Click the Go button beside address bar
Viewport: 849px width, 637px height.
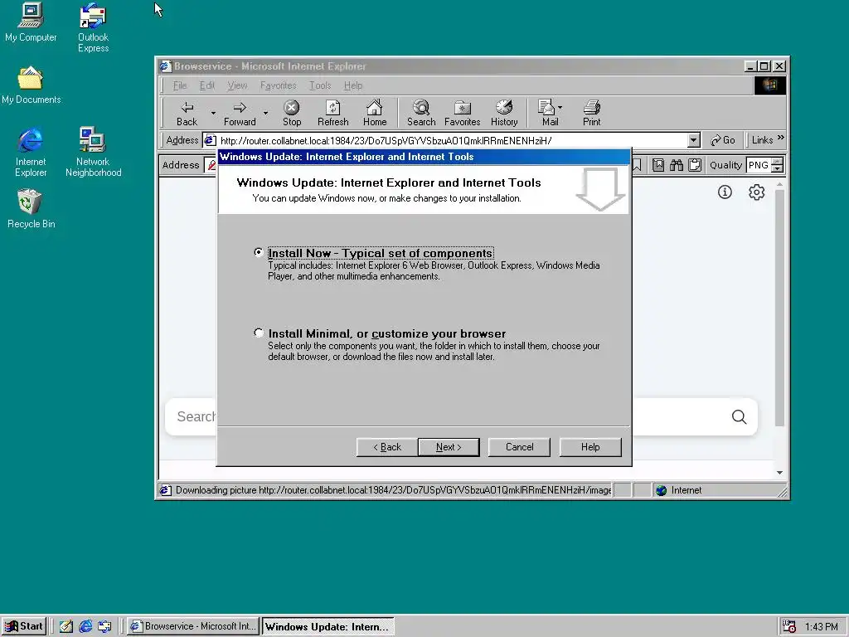pyautogui.click(x=723, y=140)
